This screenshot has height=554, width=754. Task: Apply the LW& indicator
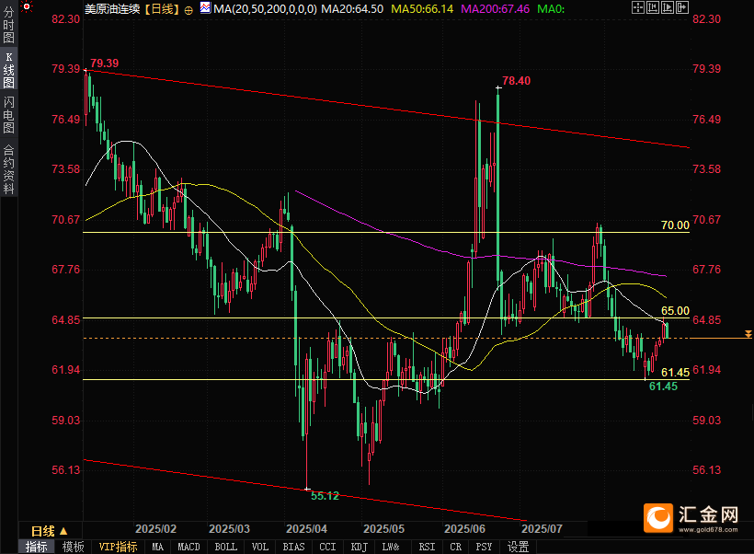coord(391,547)
